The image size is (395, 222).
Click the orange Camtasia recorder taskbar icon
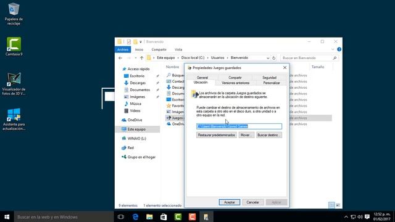[x=192, y=216]
